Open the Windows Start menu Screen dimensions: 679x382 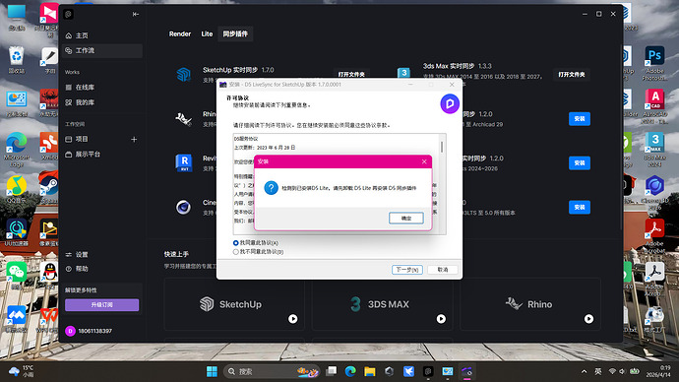point(212,371)
